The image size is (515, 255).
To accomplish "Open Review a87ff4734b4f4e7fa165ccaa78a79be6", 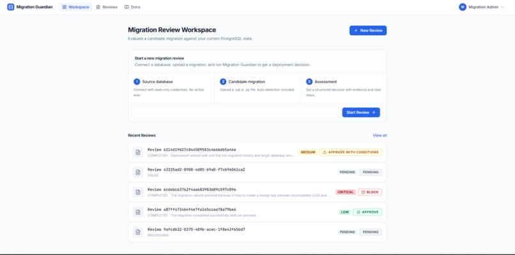I will point(257,212).
